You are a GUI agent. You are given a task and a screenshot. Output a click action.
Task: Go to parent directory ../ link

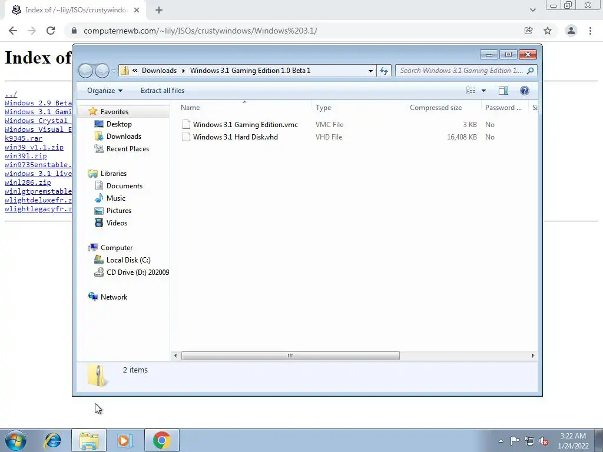[x=11, y=94]
